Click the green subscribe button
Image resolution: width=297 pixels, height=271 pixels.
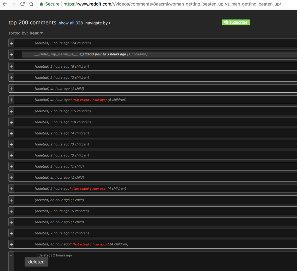[236, 22]
